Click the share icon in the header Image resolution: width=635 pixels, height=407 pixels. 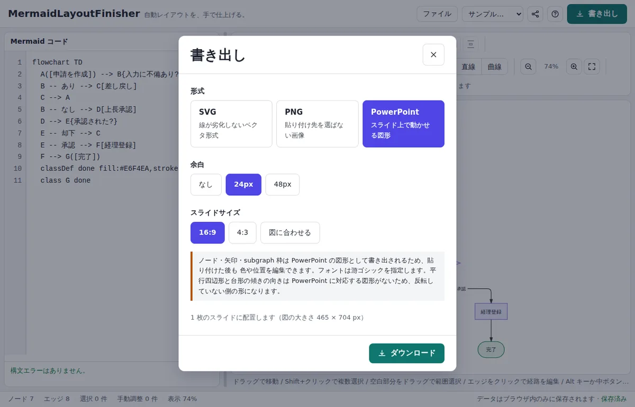[x=536, y=14]
